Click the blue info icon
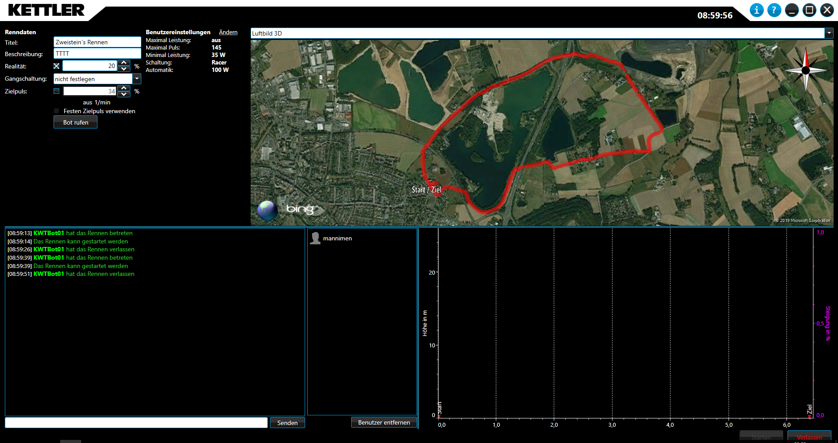The width and height of the screenshot is (838, 443). (756, 10)
